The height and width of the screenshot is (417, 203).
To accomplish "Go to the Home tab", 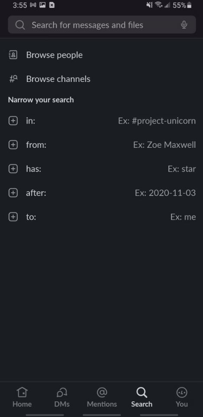I will (x=22, y=397).
